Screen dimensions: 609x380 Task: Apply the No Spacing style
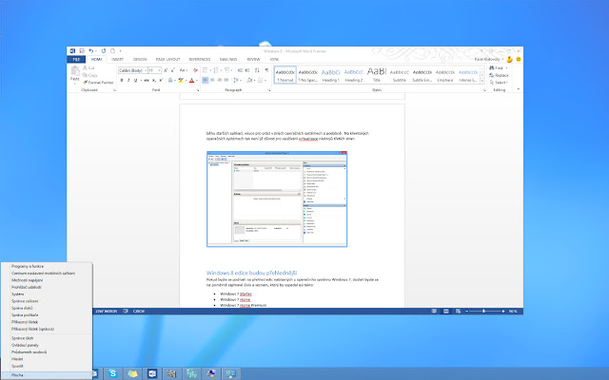pyautogui.click(x=308, y=75)
